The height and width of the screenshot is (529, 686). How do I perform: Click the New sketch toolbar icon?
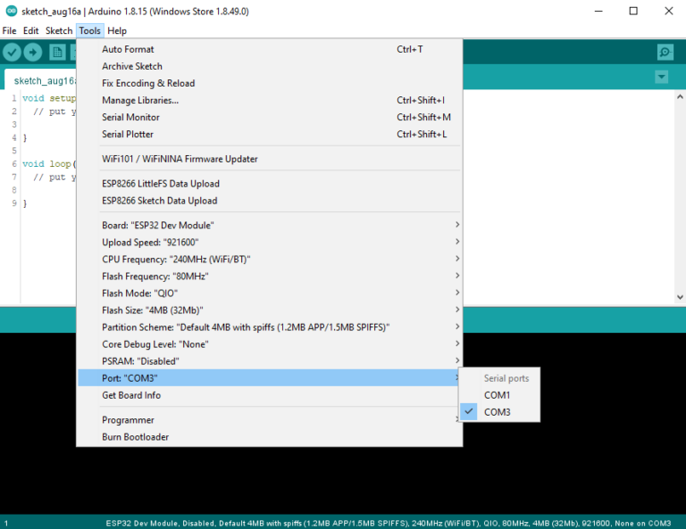[x=57, y=53]
